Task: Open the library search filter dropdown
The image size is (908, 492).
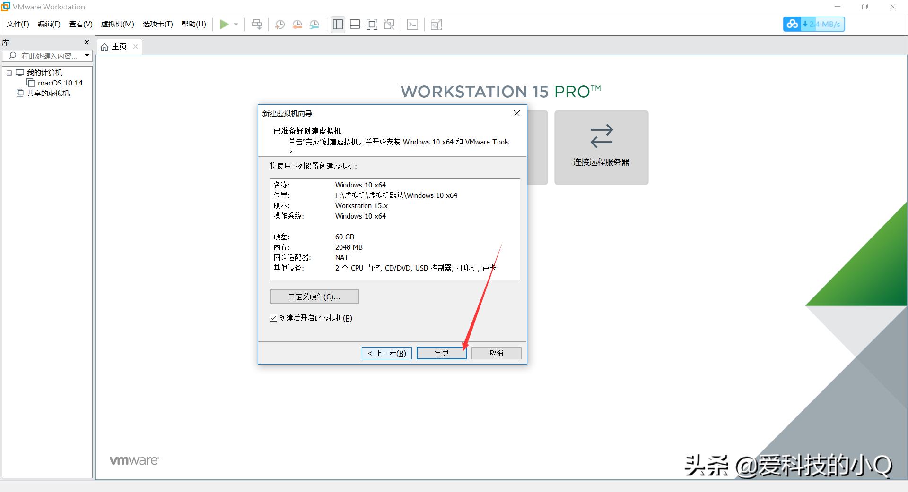Action: (x=87, y=55)
